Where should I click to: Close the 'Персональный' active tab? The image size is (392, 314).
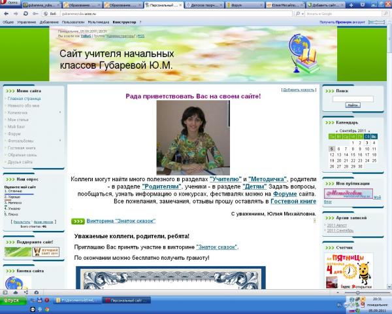pyautogui.click(x=181, y=5)
